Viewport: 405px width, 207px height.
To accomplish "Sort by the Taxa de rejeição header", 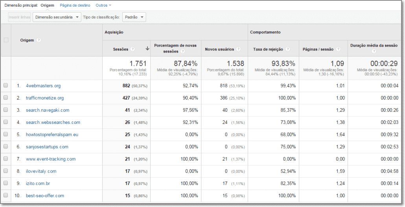I will click(x=268, y=49).
